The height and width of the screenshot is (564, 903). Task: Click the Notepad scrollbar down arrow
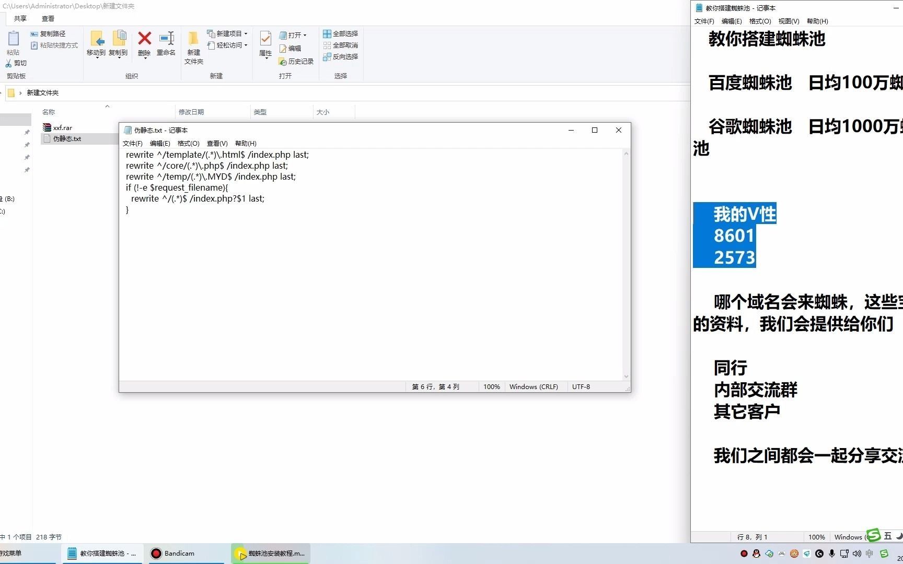[626, 377]
